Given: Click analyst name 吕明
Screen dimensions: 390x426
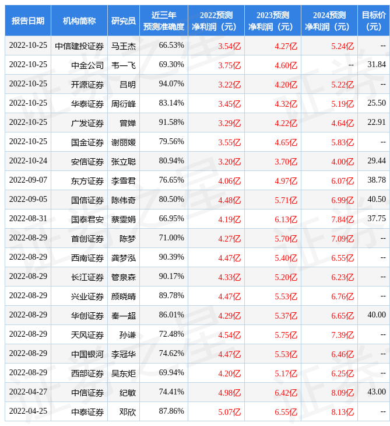Looking at the screenshot, I should tap(128, 85).
